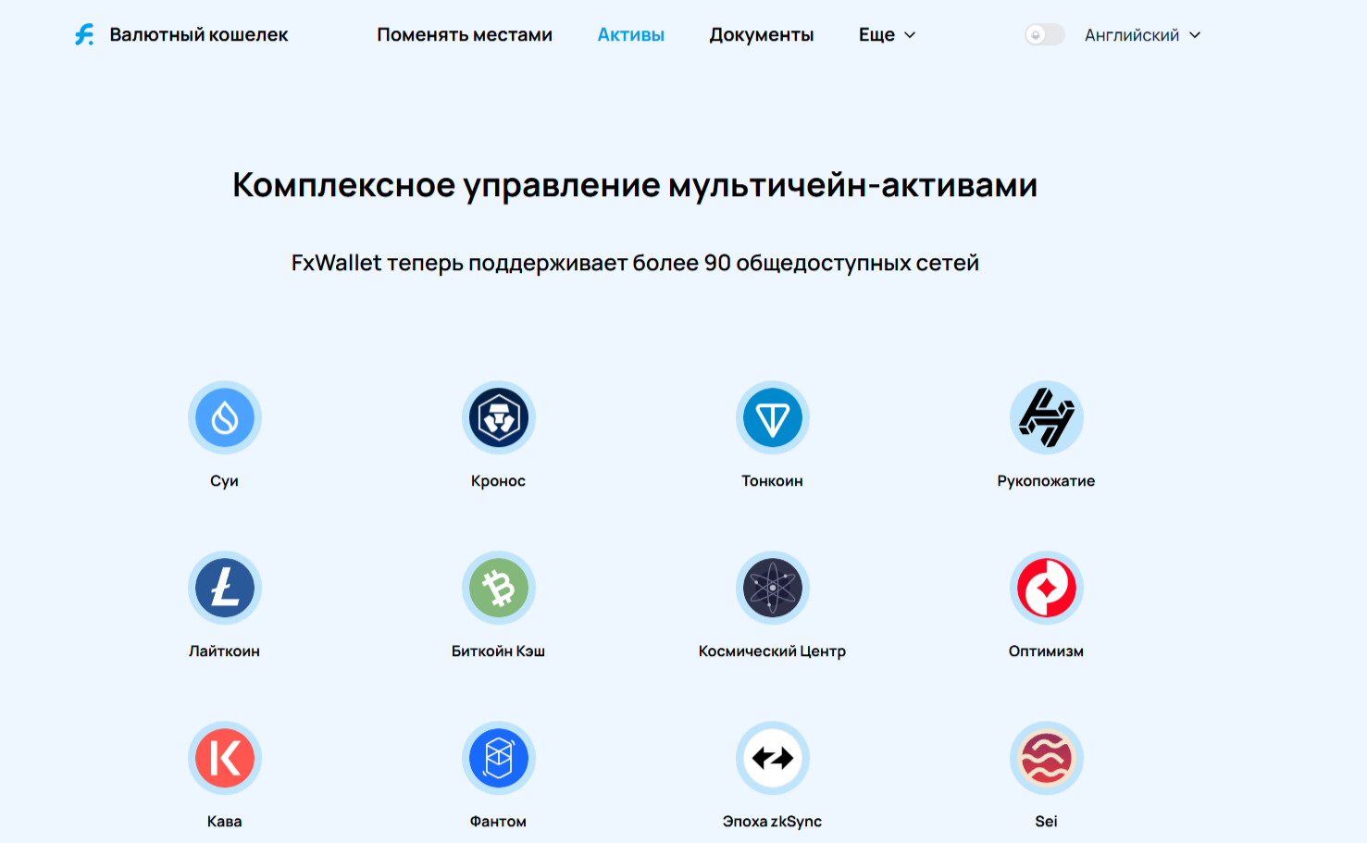Click the Валютный кошелек brand link
This screenshot has height=843, width=1367.
click(199, 35)
